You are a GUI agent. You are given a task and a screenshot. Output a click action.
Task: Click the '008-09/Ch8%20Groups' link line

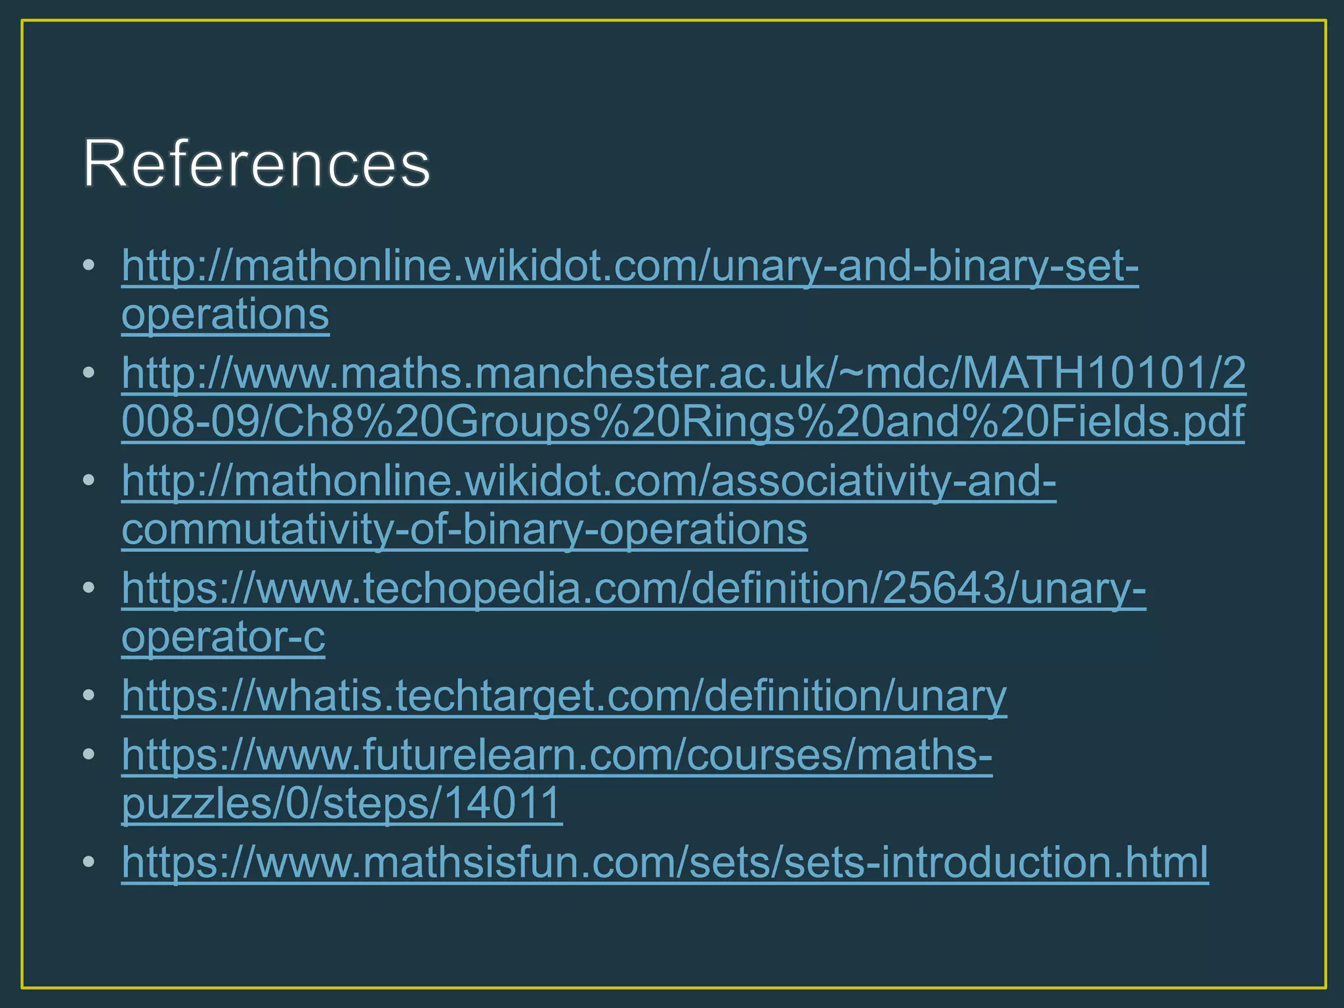coord(682,422)
